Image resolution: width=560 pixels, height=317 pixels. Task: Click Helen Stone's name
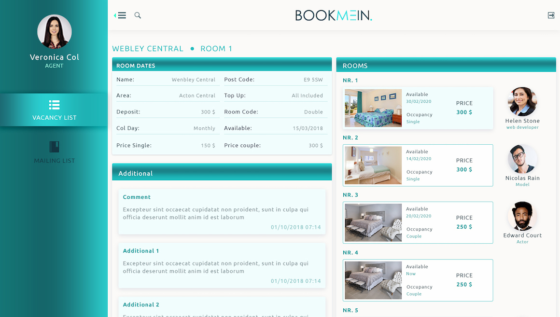(x=522, y=121)
